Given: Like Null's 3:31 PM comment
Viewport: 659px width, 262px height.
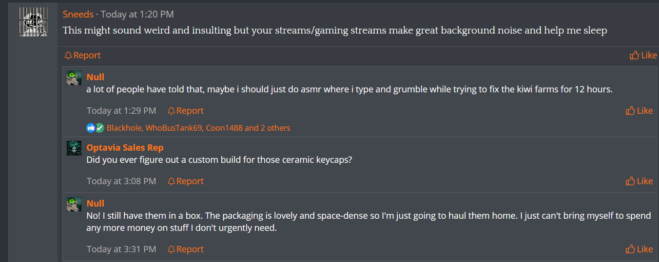Looking at the screenshot, I should [x=639, y=249].
